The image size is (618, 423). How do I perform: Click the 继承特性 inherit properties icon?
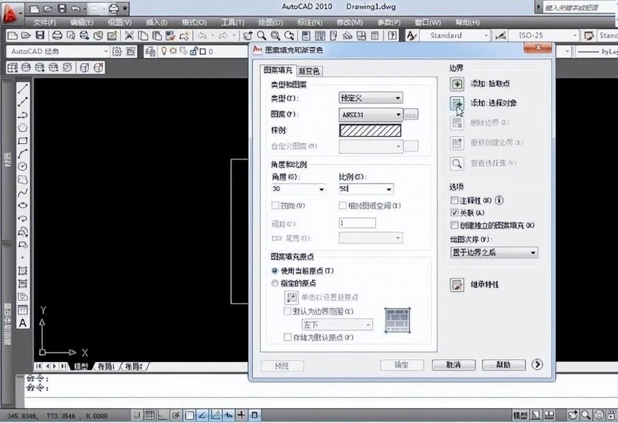[x=457, y=285]
